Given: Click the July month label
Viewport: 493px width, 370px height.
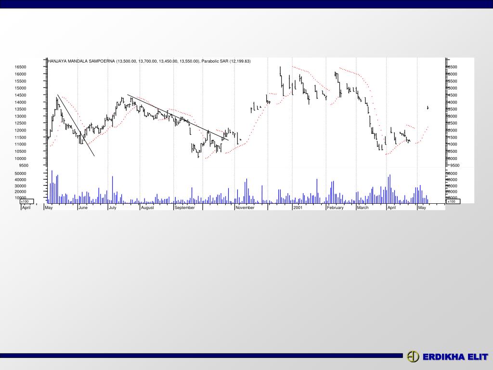Looking at the screenshot, I should pyautogui.click(x=112, y=208).
